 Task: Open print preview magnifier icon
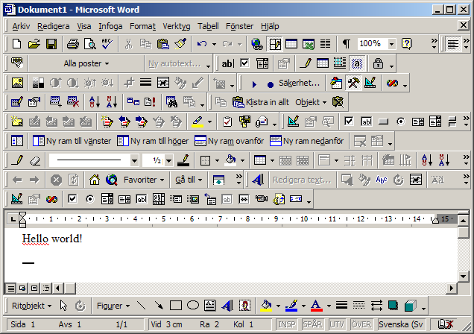point(89,44)
